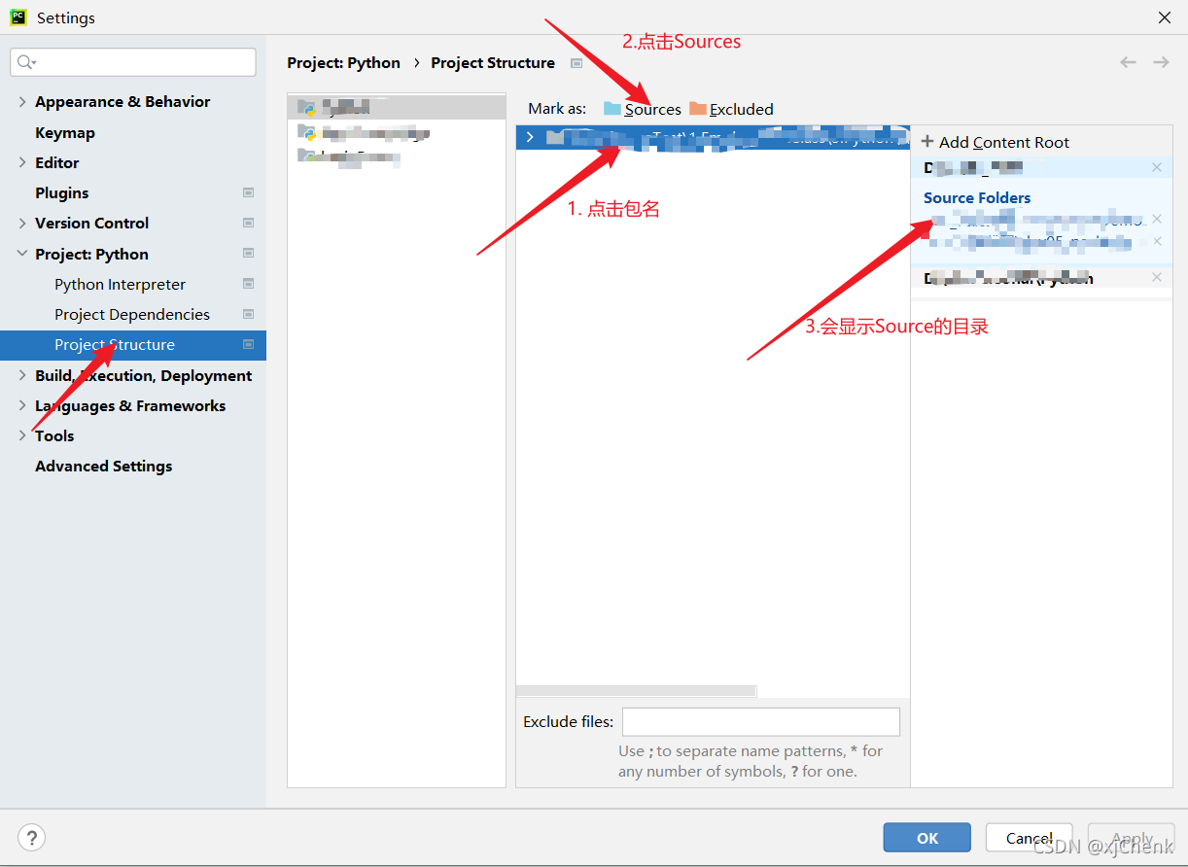Viewport: 1188px width, 867px height.
Task: Close the Settings dialog window
Action: tap(1164, 17)
